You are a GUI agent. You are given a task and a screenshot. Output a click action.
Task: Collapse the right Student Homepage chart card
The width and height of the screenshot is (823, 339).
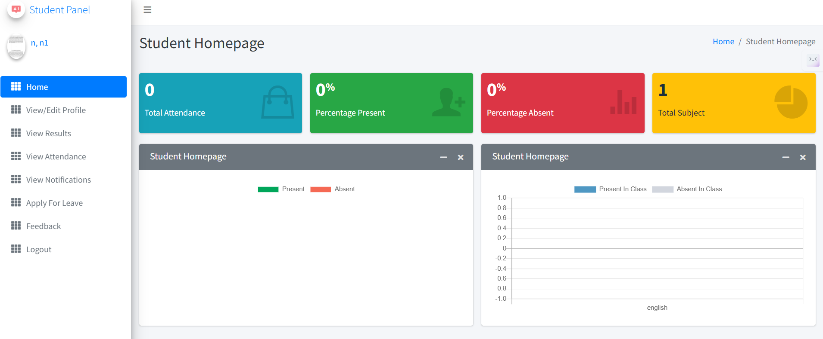click(786, 157)
